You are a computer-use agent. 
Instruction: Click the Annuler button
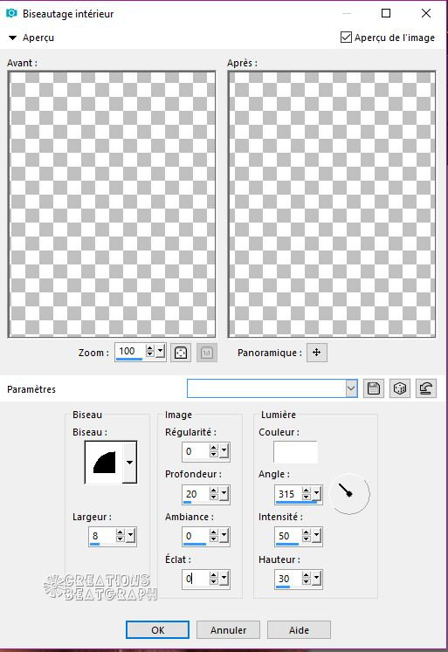click(229, 630)
